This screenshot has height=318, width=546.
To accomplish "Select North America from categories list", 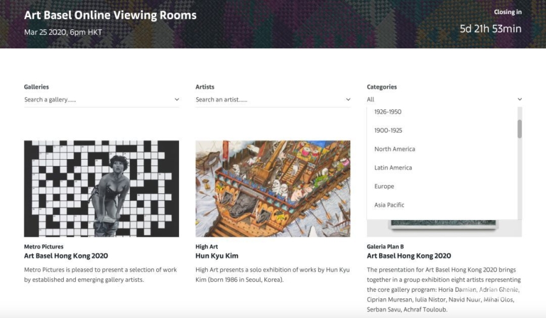I will click(394, 149).
